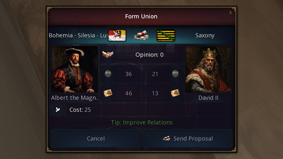The width and height of the screenshot is (283, 159).
Task: Click the right shield icon beside 21
Action: point(175,74)
